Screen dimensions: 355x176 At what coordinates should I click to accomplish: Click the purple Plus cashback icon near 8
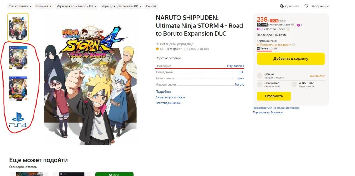coord(258,29)
